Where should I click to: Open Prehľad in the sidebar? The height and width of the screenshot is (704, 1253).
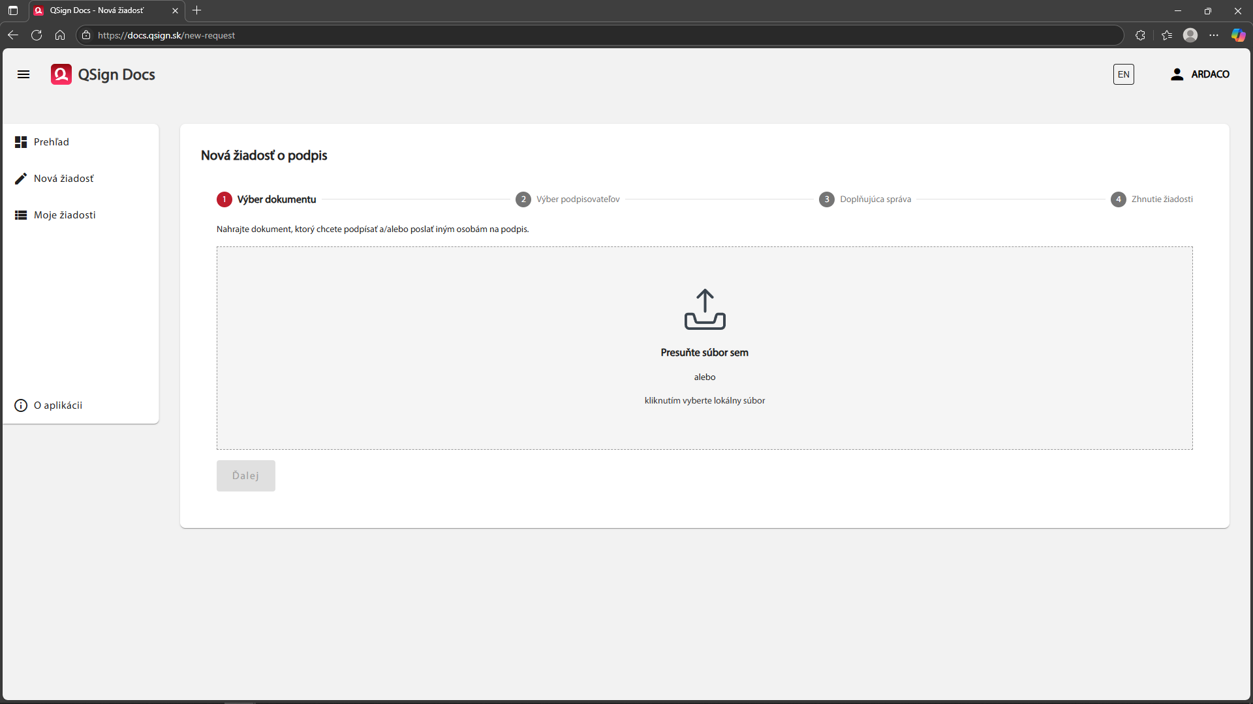click(51, 142)
